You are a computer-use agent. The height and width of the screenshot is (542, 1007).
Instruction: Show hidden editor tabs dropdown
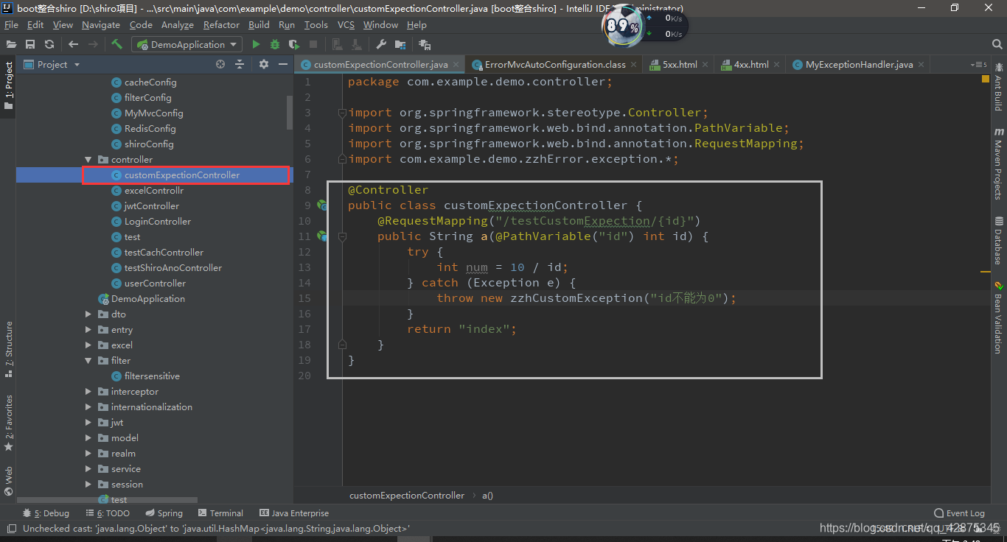coord(978,65)
